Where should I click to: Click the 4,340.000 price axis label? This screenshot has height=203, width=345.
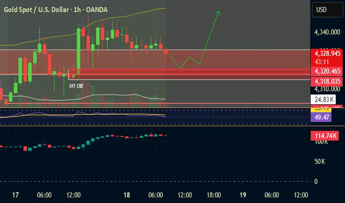coord(327,32)
